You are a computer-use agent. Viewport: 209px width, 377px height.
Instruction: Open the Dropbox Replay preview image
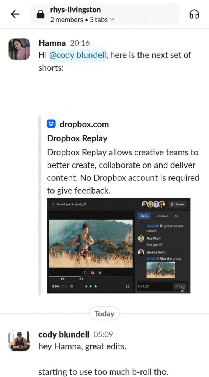point(119,246)
